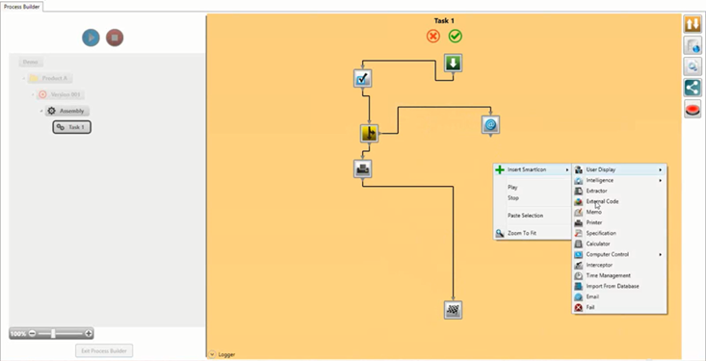Click the printer node in the flow
The width and height of the screenshot is (706, 361).
coord(362,168)
